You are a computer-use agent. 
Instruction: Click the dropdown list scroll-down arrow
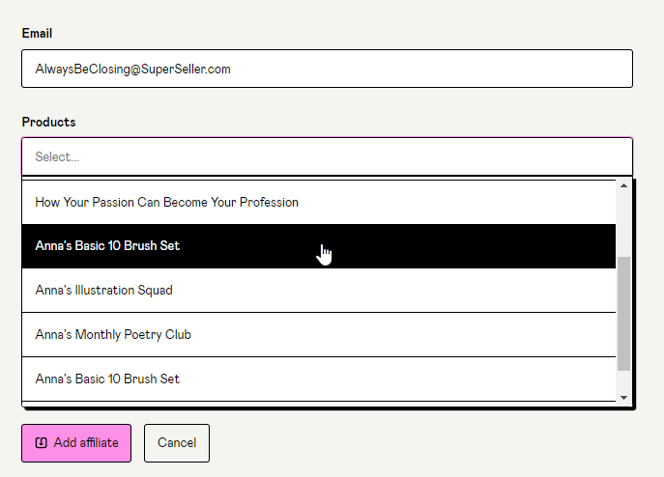click(623, 398)
